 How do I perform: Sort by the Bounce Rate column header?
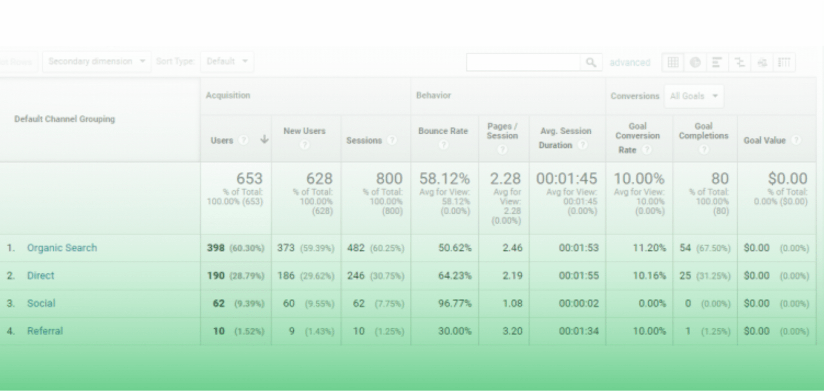pos(443,131)
